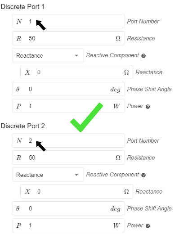Select Port 2 power field in watts

click(68, 225)
